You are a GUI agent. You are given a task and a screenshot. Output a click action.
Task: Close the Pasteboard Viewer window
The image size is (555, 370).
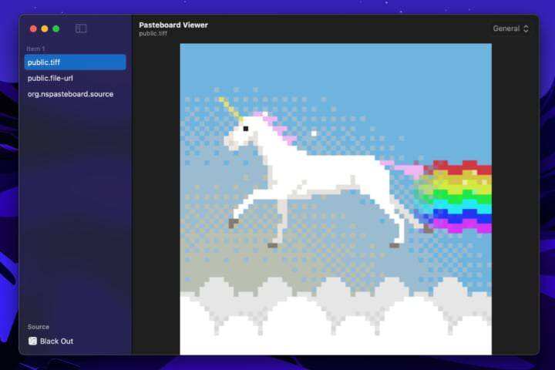coord(33,29)
